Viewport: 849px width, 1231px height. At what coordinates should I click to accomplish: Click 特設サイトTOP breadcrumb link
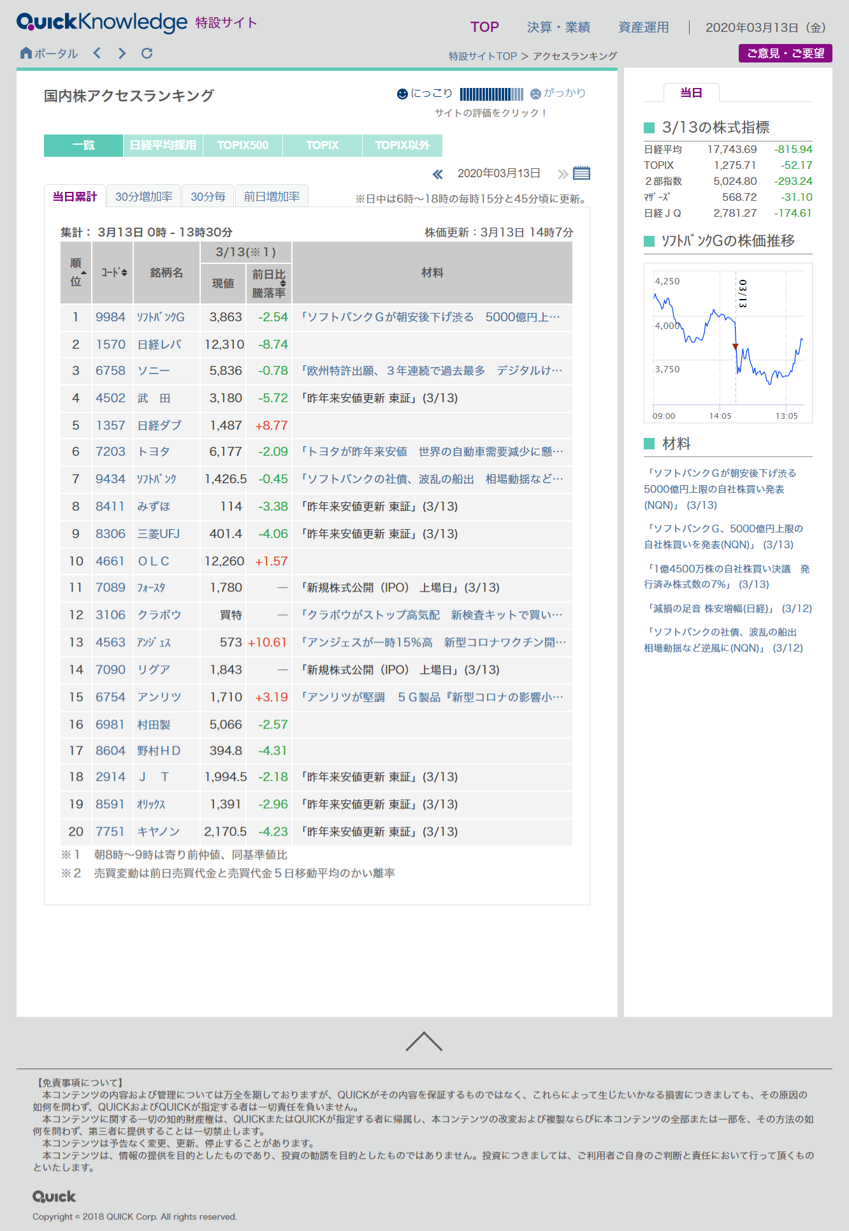point(483,56)
